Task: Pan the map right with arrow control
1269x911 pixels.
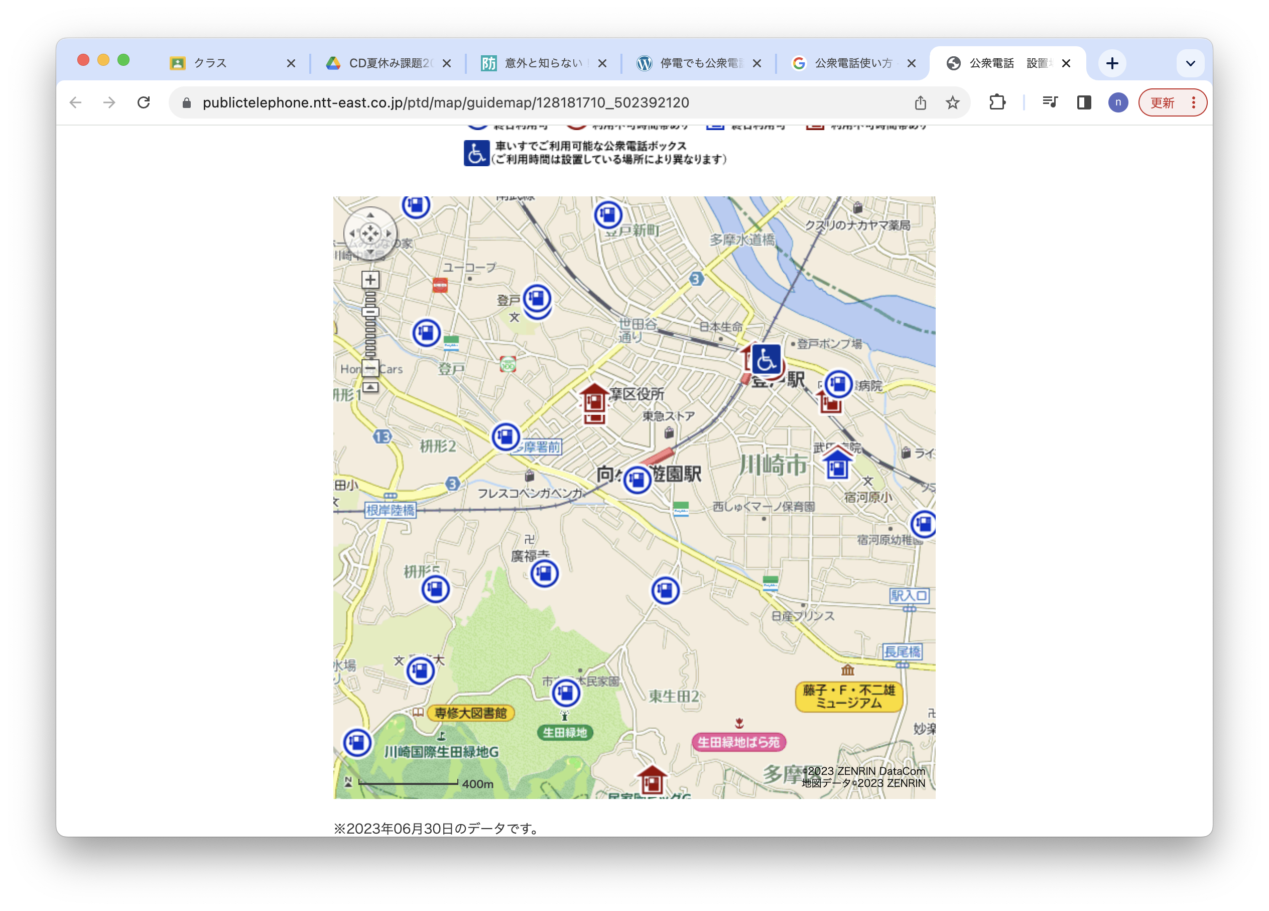Action: (389, 233)
